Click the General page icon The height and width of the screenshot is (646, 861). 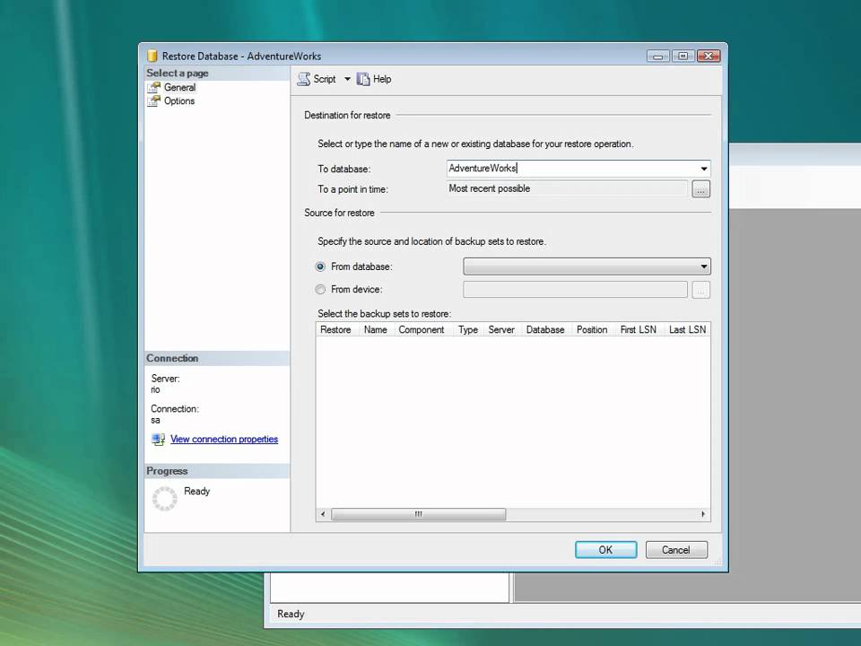coord(153,87)
